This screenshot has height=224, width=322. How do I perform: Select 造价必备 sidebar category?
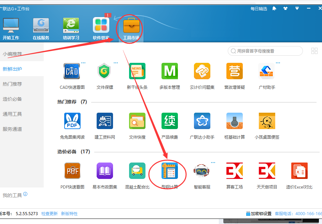point(12,99)
